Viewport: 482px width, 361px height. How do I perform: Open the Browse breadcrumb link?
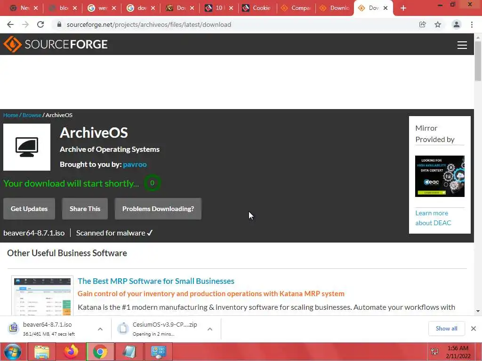click(x=32, y=115)
